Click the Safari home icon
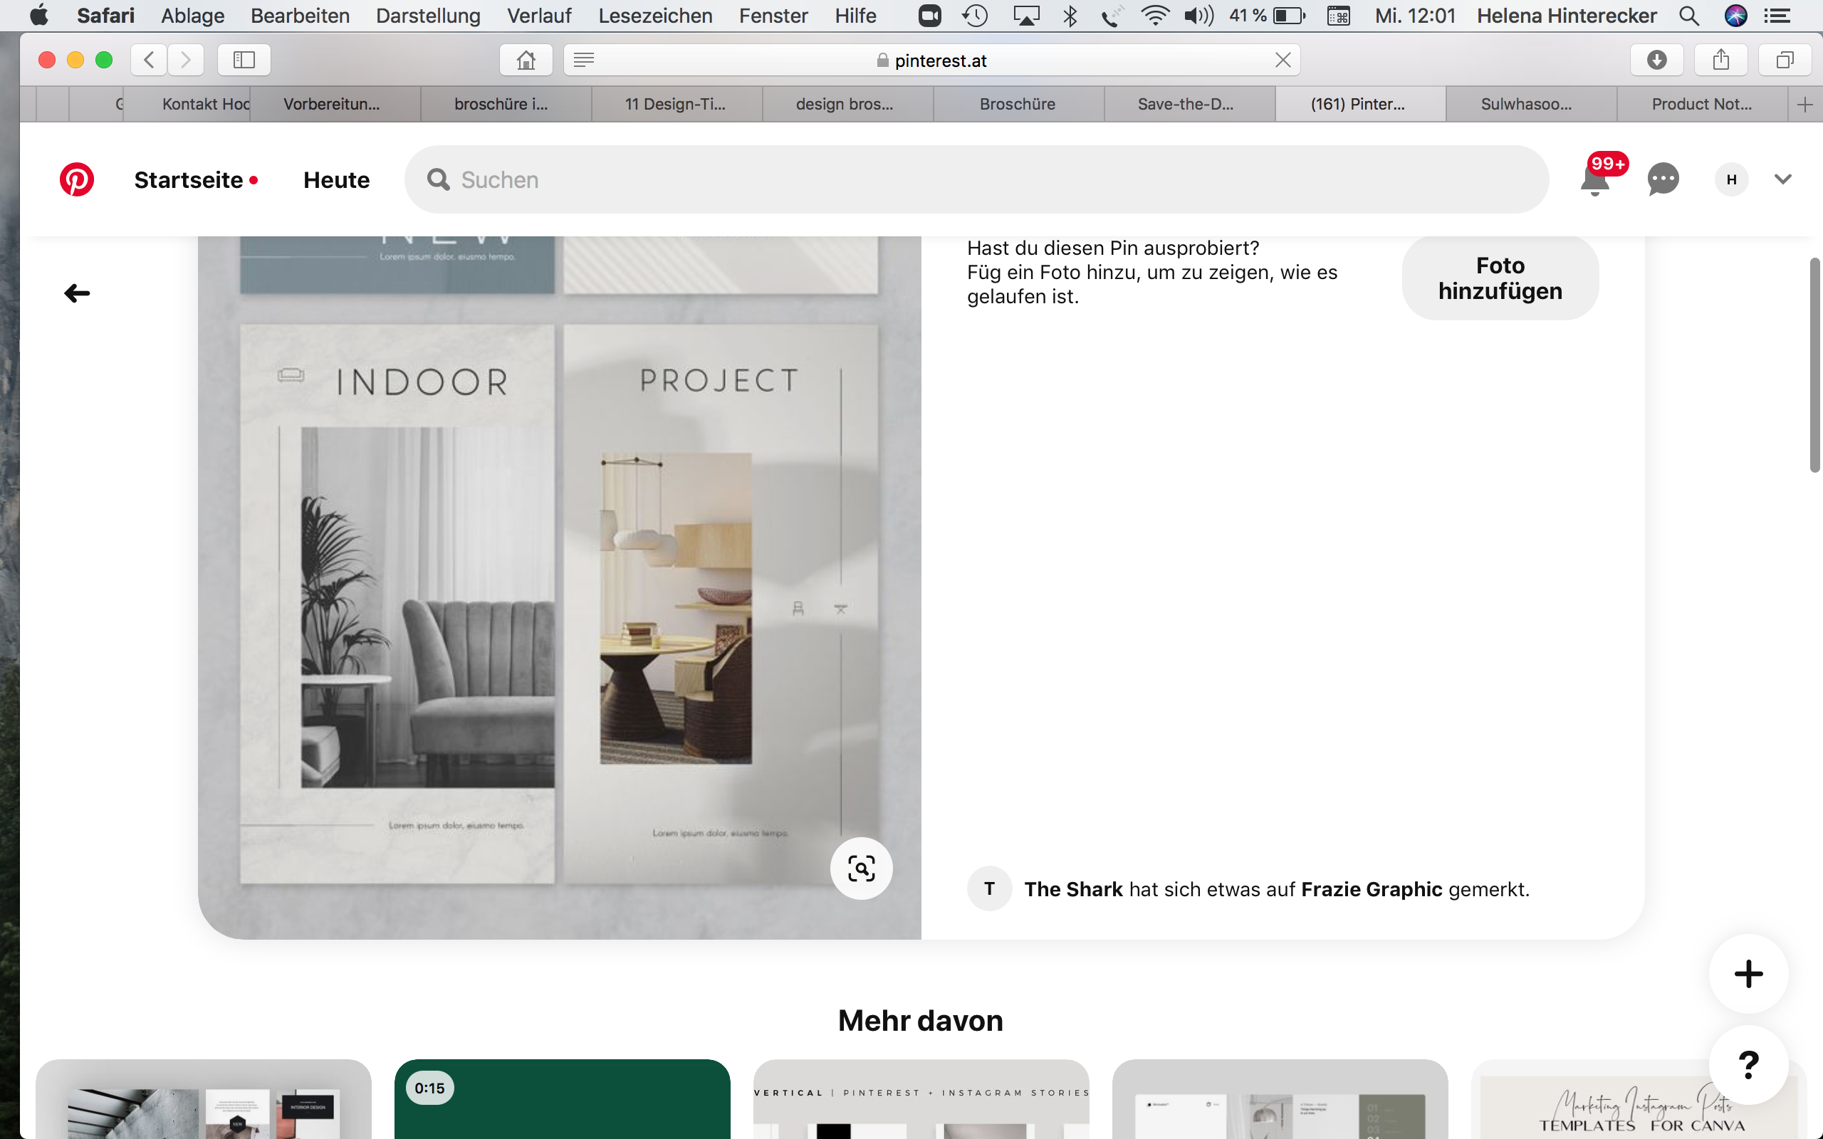 pos(526,60)
